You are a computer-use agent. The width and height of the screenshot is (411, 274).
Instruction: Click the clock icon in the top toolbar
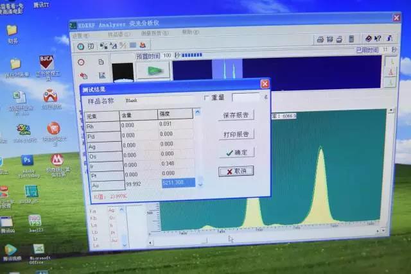click(x=80, y=46)
